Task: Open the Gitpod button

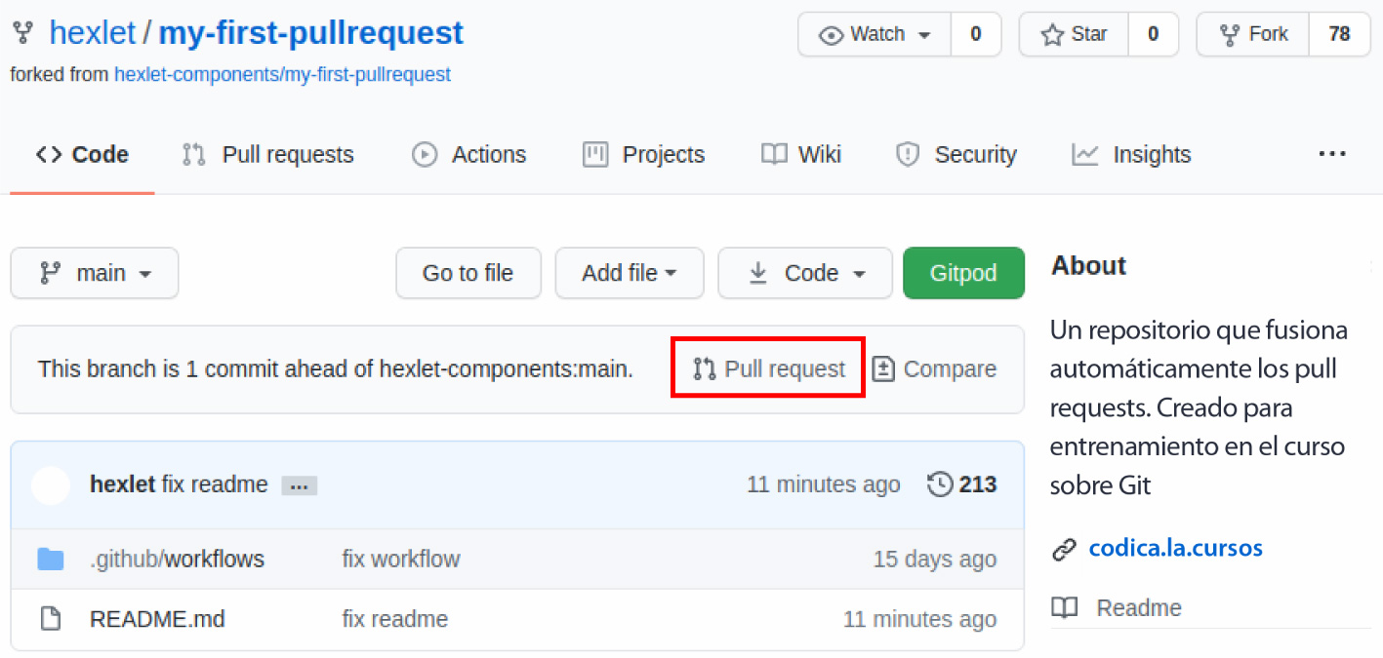Action: click(x=963, y=273)
